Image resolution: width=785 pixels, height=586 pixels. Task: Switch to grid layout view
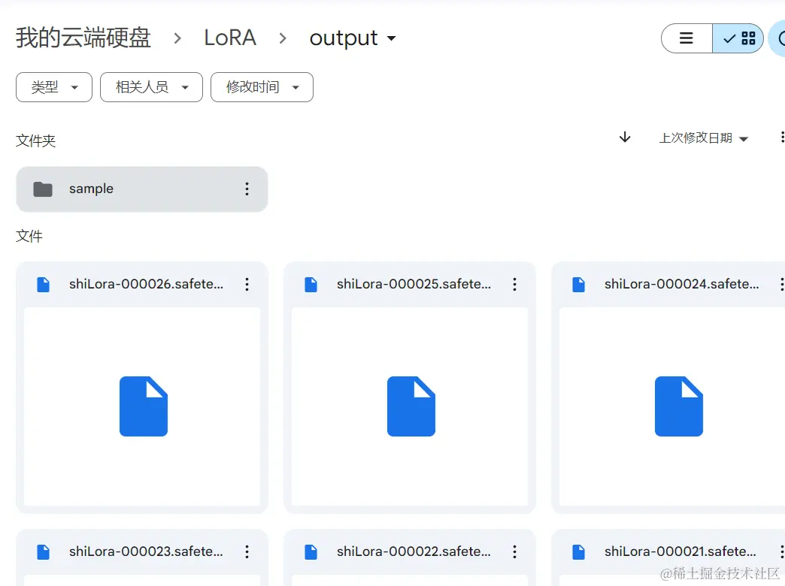click(738, 38)
